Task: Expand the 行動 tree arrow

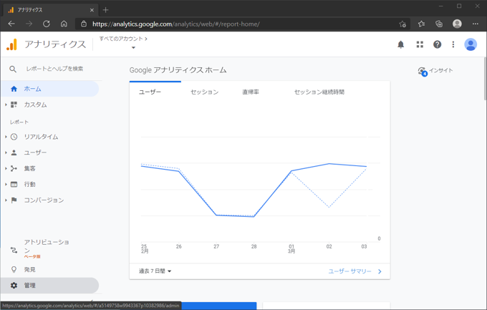Action: [6, 184]
